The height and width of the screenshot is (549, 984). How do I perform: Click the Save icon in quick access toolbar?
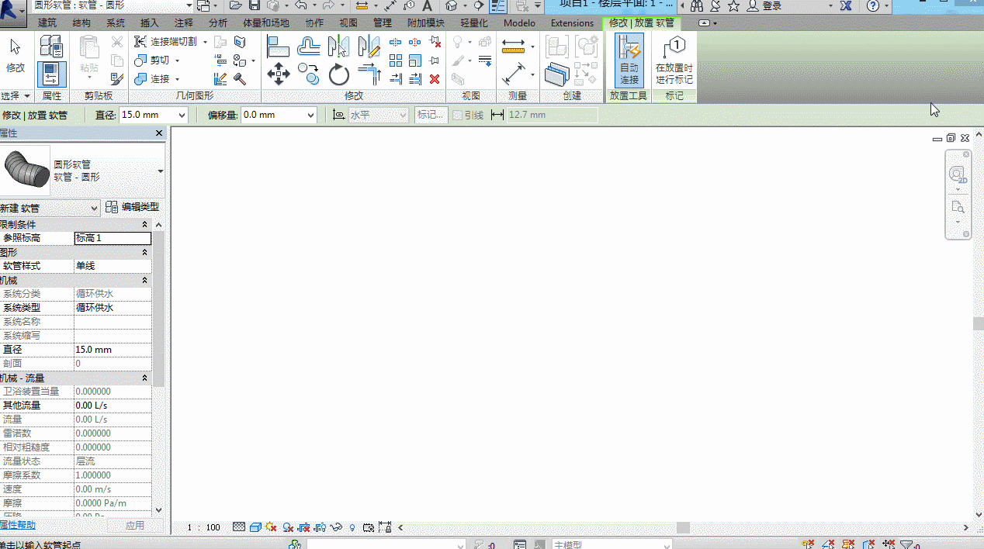pyautogui.click(x=255, y=5)
